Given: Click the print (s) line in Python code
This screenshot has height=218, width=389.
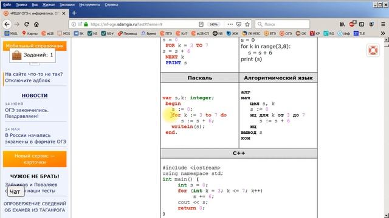Looking at the screenshot, I should (x=251, y=59).
